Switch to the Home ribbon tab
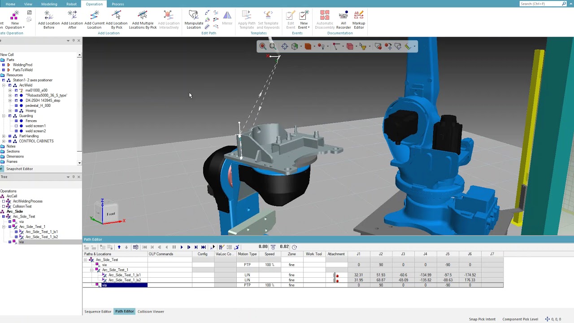574x323 pixels. click(x=10, y=4)
